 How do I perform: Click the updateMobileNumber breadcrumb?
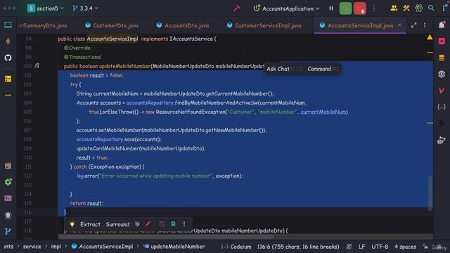click(x=174, y=247)
